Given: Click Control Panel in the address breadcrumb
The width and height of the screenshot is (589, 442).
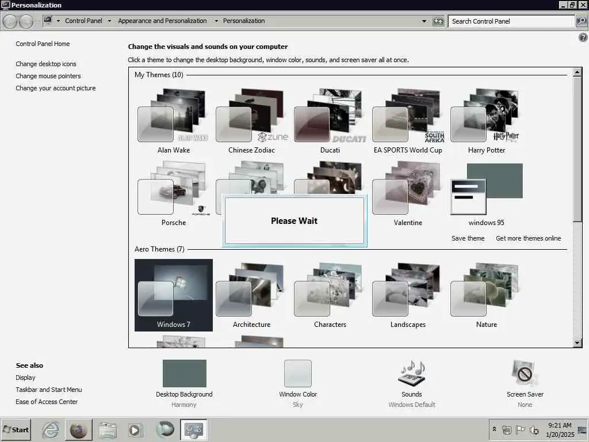Looking at the screenshot, I should [x=83, y=21].
